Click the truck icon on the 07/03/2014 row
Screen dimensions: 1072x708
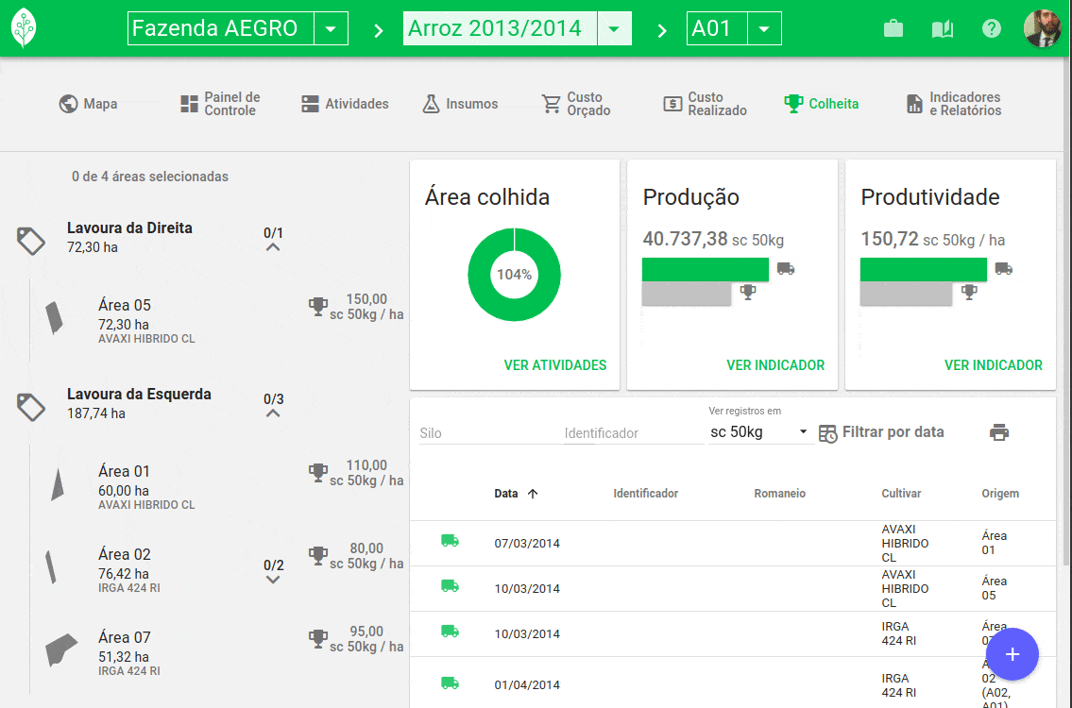[451, 543]
